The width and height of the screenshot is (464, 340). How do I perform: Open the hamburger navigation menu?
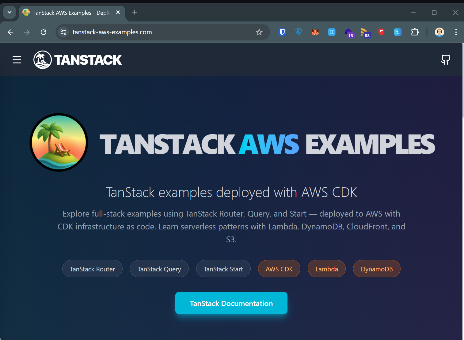(x=17, y=60)
